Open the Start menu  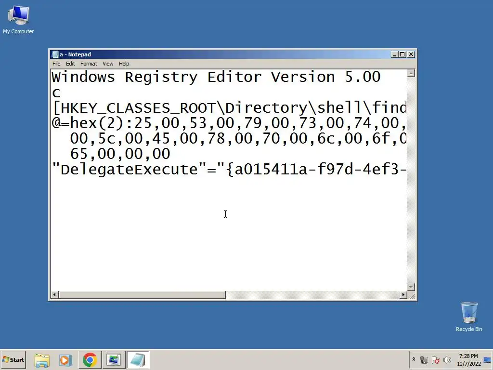[13, 359]
